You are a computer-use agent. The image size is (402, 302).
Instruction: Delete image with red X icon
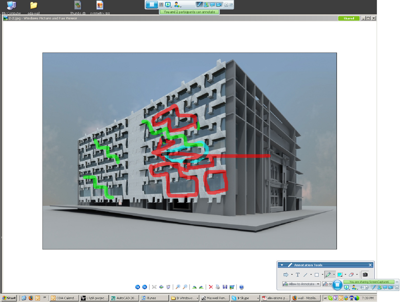pos(211,287)
